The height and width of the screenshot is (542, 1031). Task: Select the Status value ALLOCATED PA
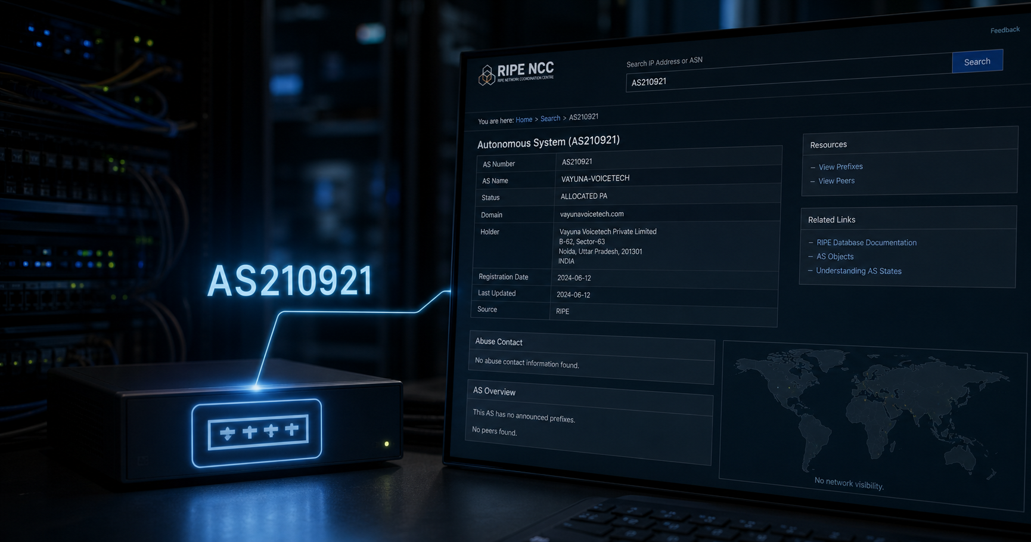coord(584,196)
